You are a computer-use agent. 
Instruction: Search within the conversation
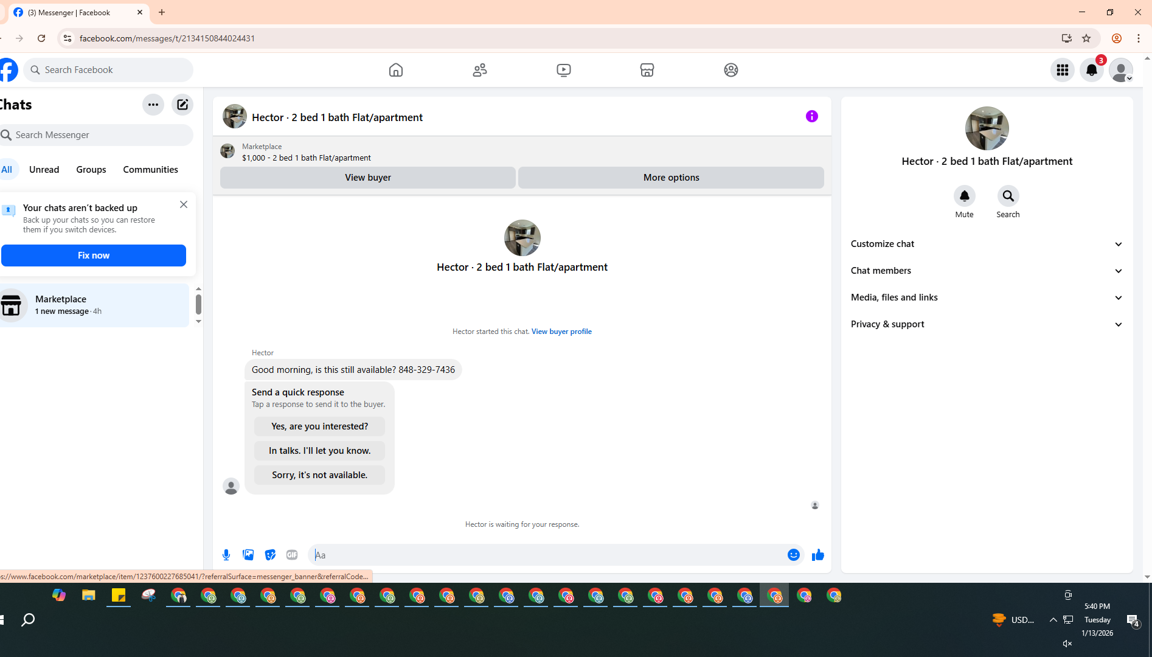pyautogui.click(x=1008, y=196)
